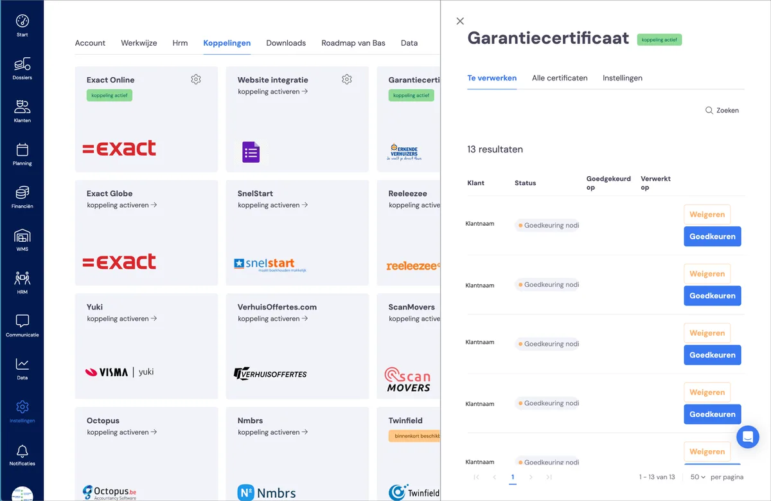Open the Roadmap van Bas tab
The width and height of the screenshot is (771, 501).
353,43
